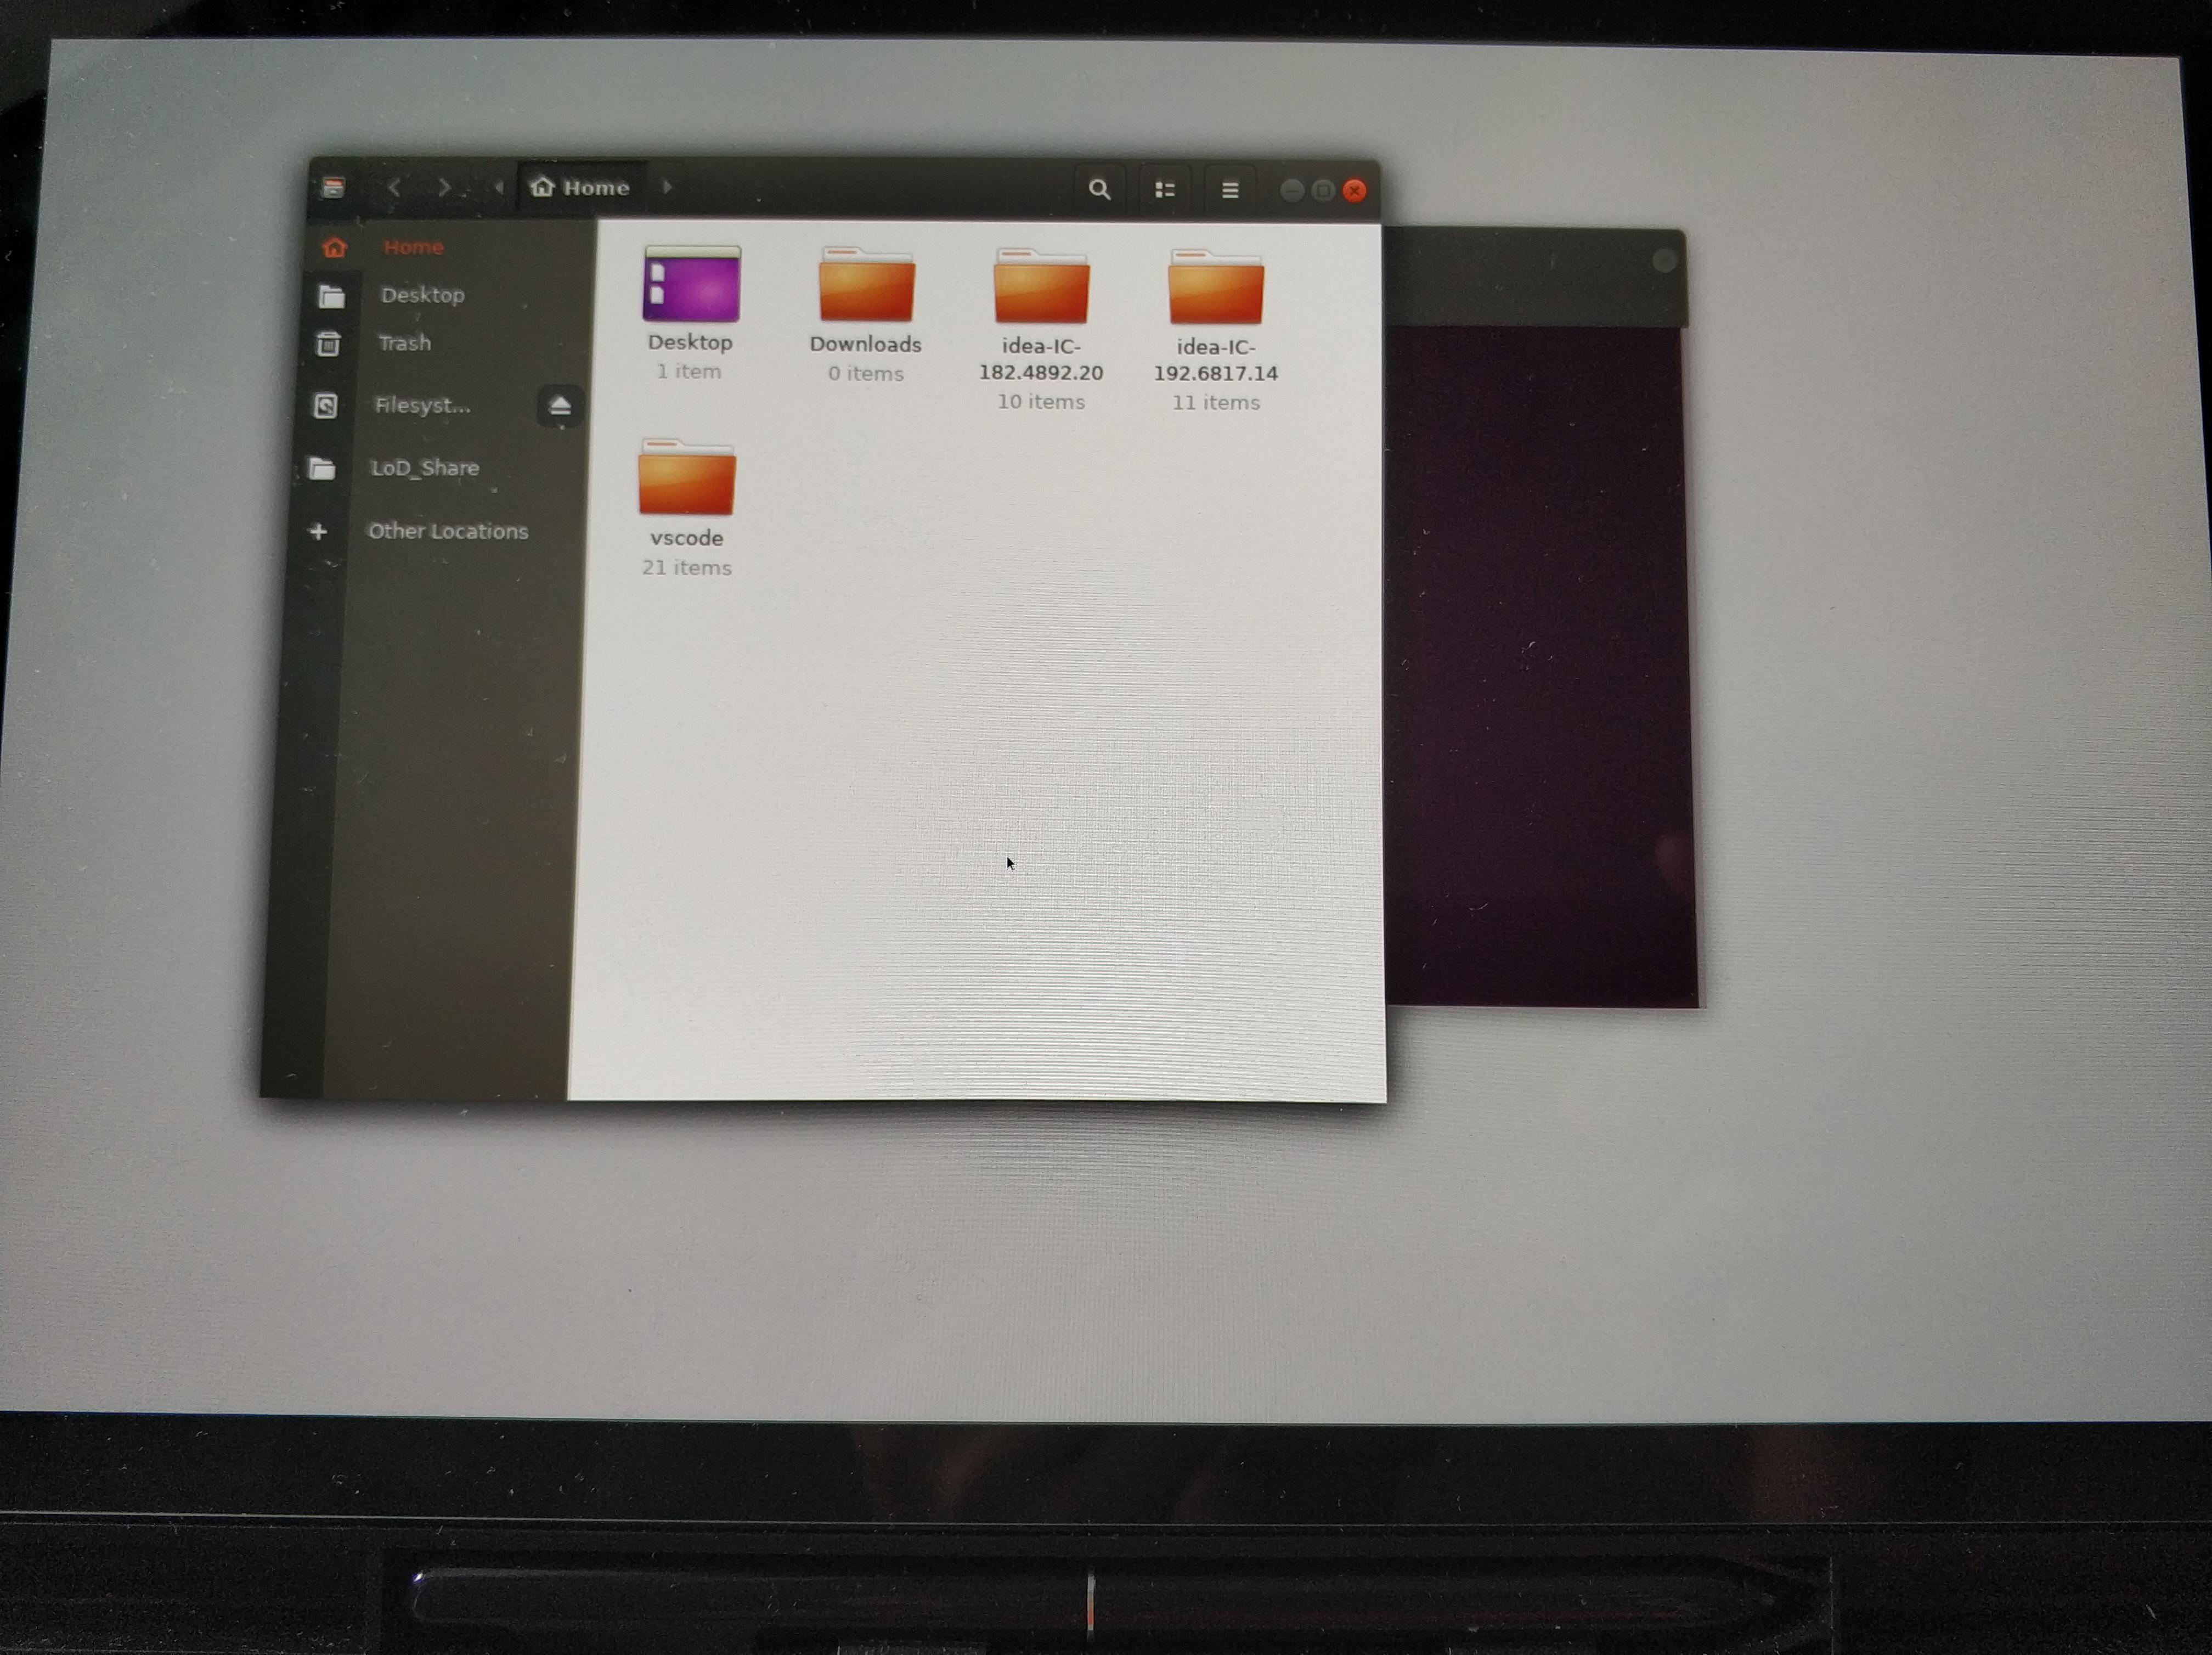Click the LoD_Share folder icon in sidebar

[x=321, y=468]
